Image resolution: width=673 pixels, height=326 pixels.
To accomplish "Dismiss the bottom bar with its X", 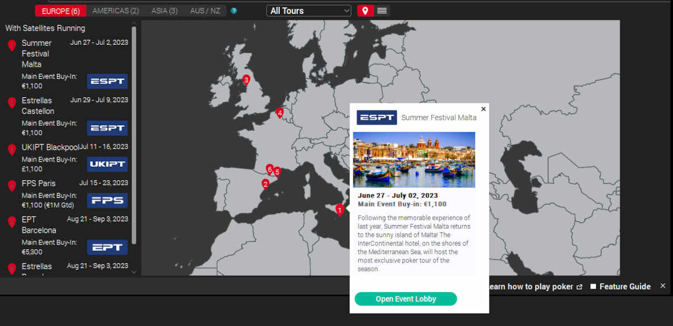I will [x=662, y=286].
